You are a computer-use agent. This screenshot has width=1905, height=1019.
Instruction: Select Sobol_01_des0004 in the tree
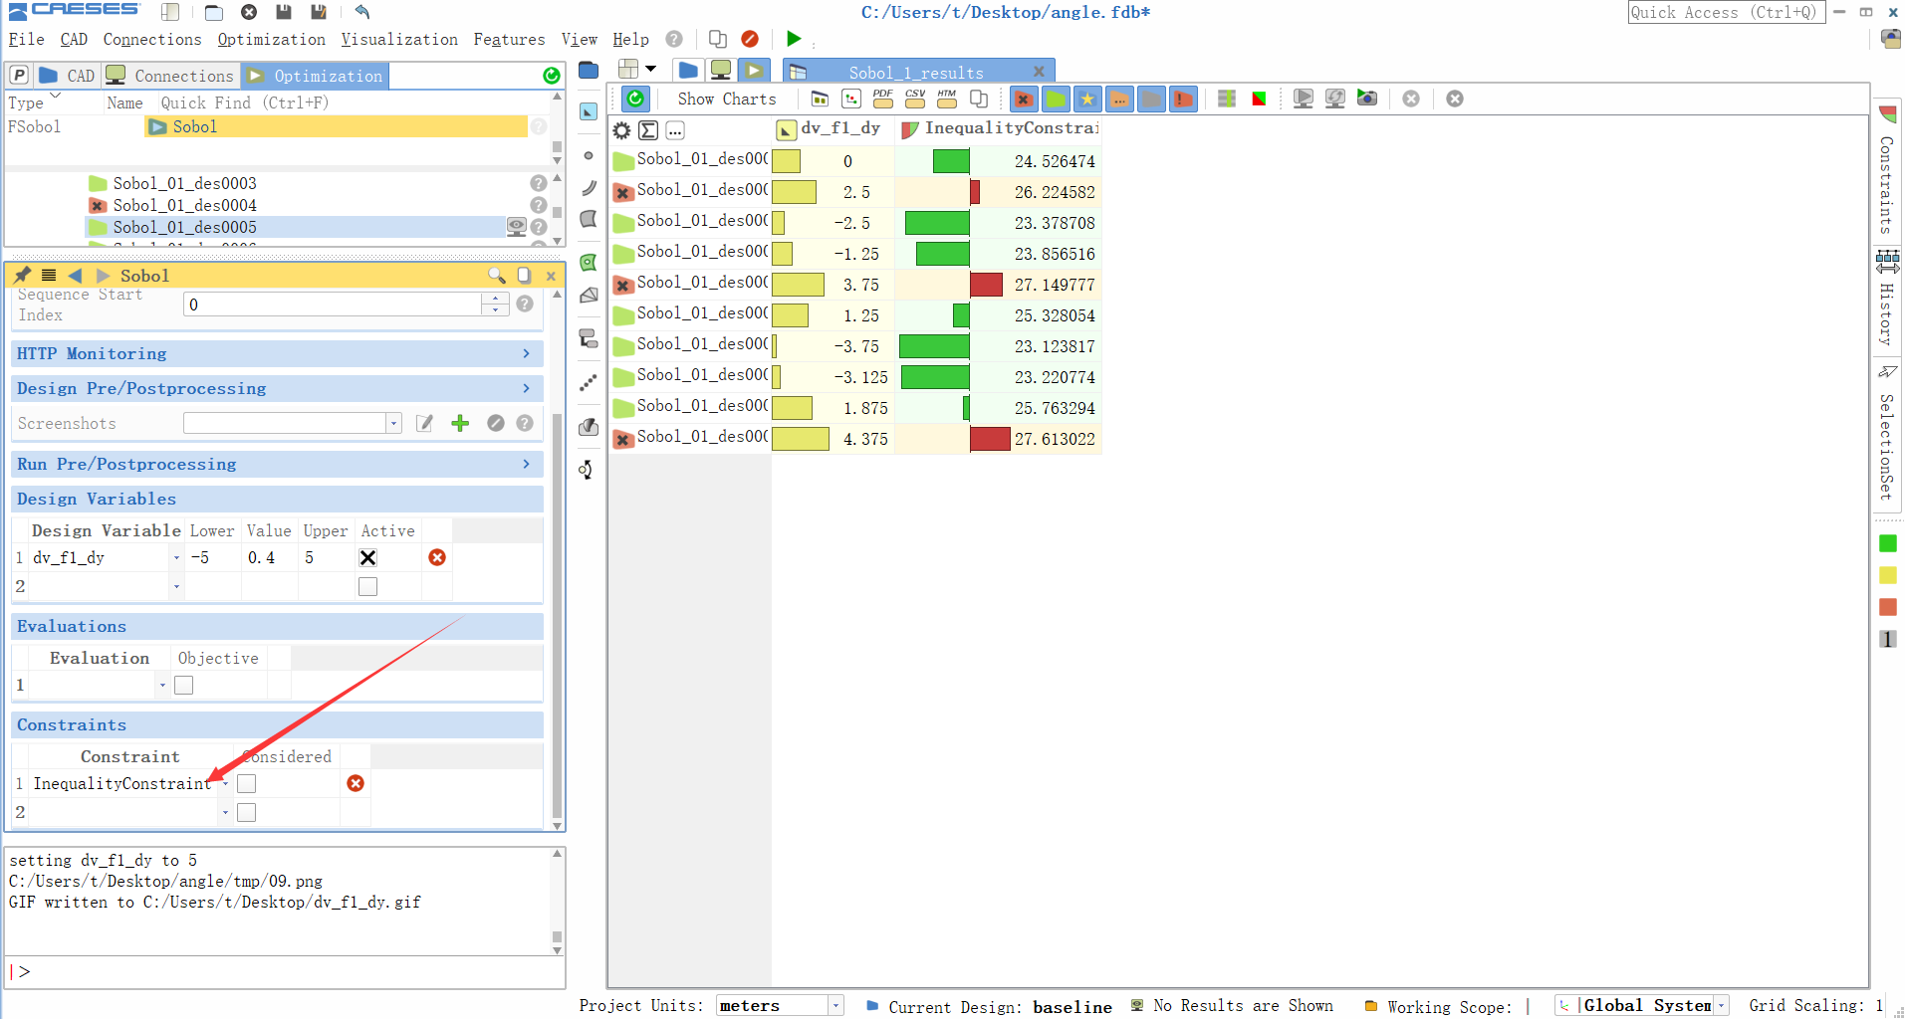tap(184, 205)
